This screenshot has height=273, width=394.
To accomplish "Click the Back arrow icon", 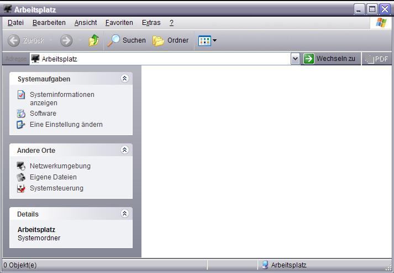I will coord(14,40).
